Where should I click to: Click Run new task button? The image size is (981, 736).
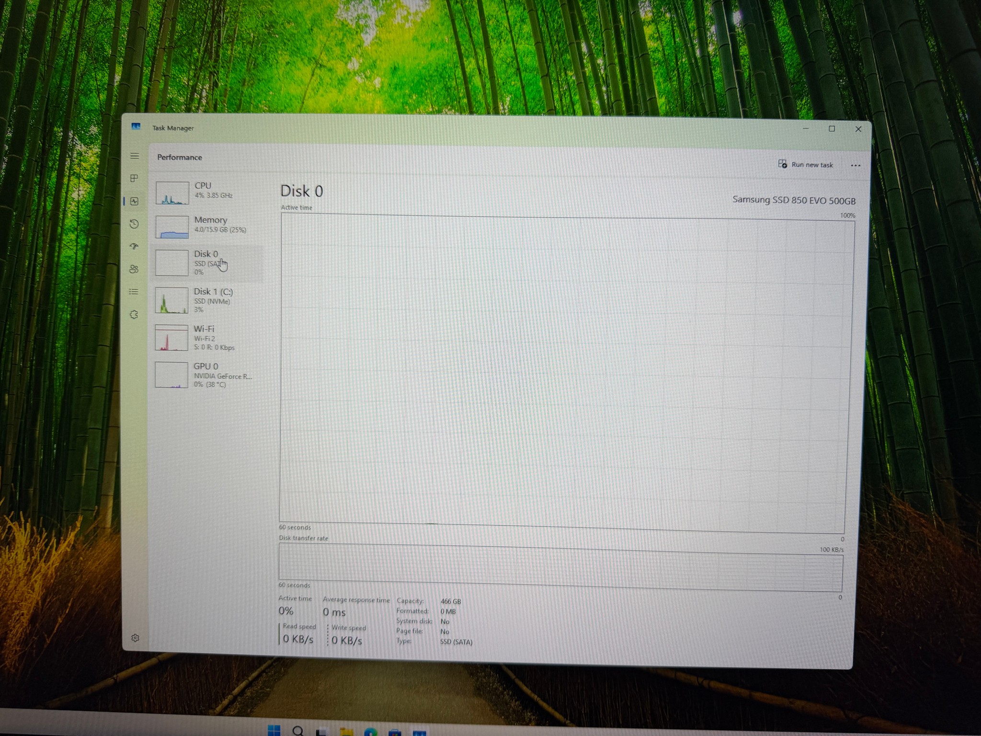(x=806, y=164)
